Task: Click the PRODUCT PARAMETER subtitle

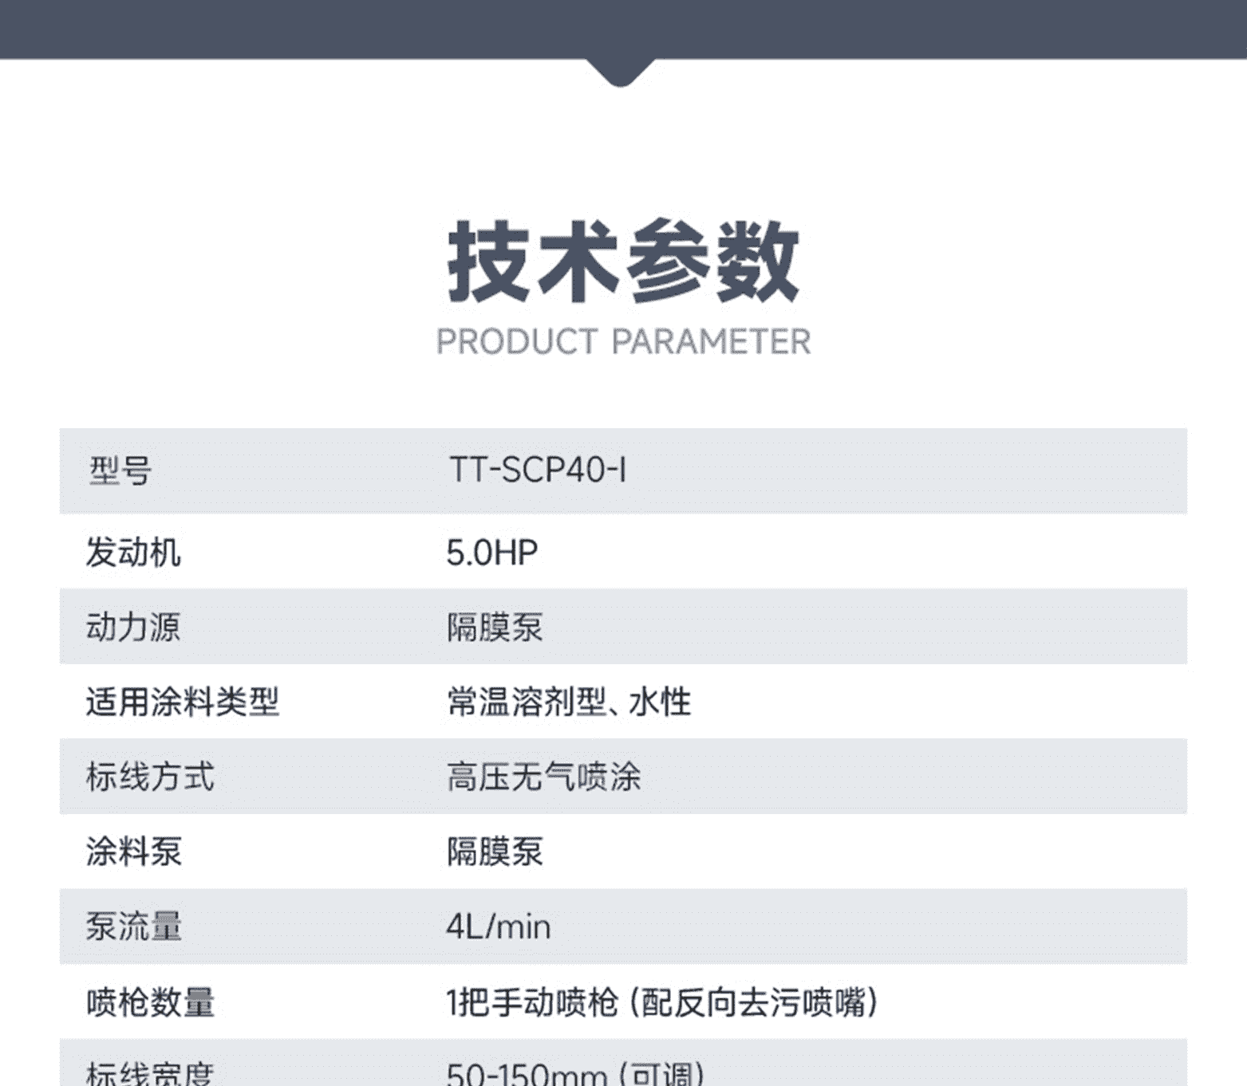Action: pos(623,342)
